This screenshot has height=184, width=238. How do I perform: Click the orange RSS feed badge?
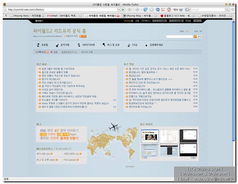point(83,36)
